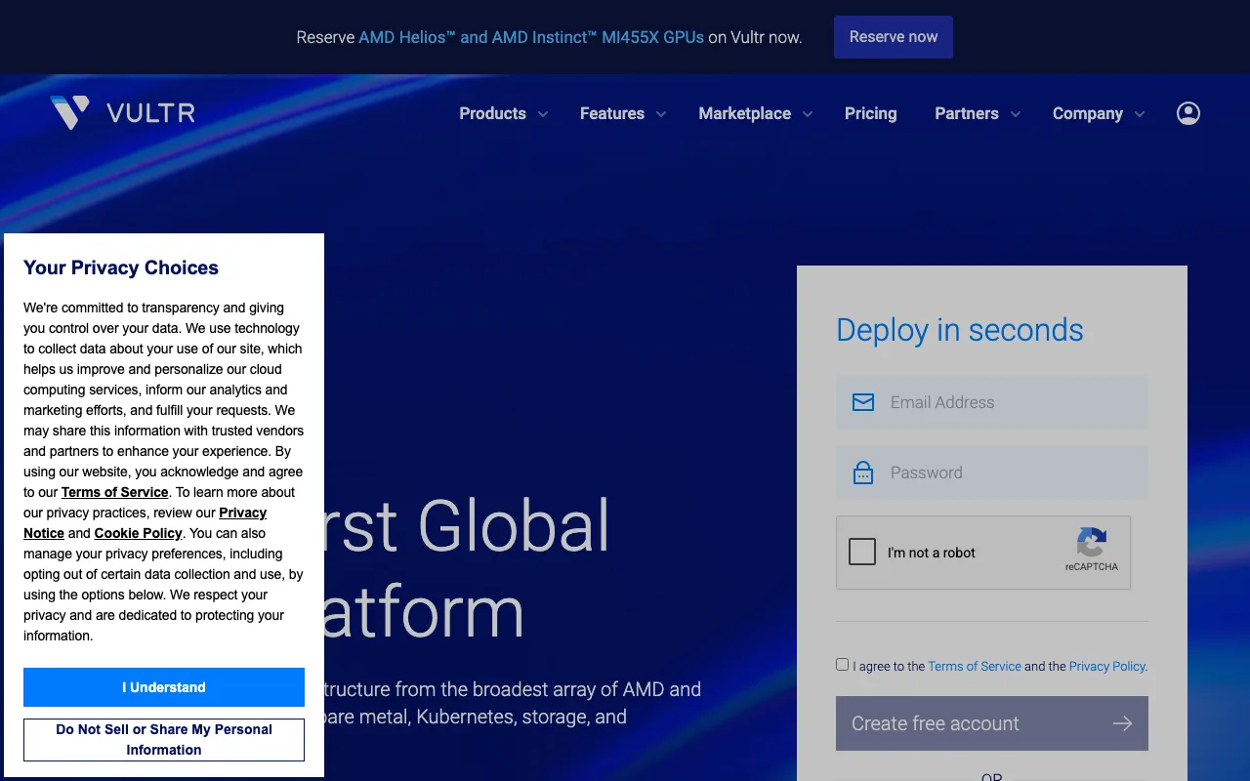Click the reCAPTCHA logo
Screen dimensions: 1250x781
1092,542
